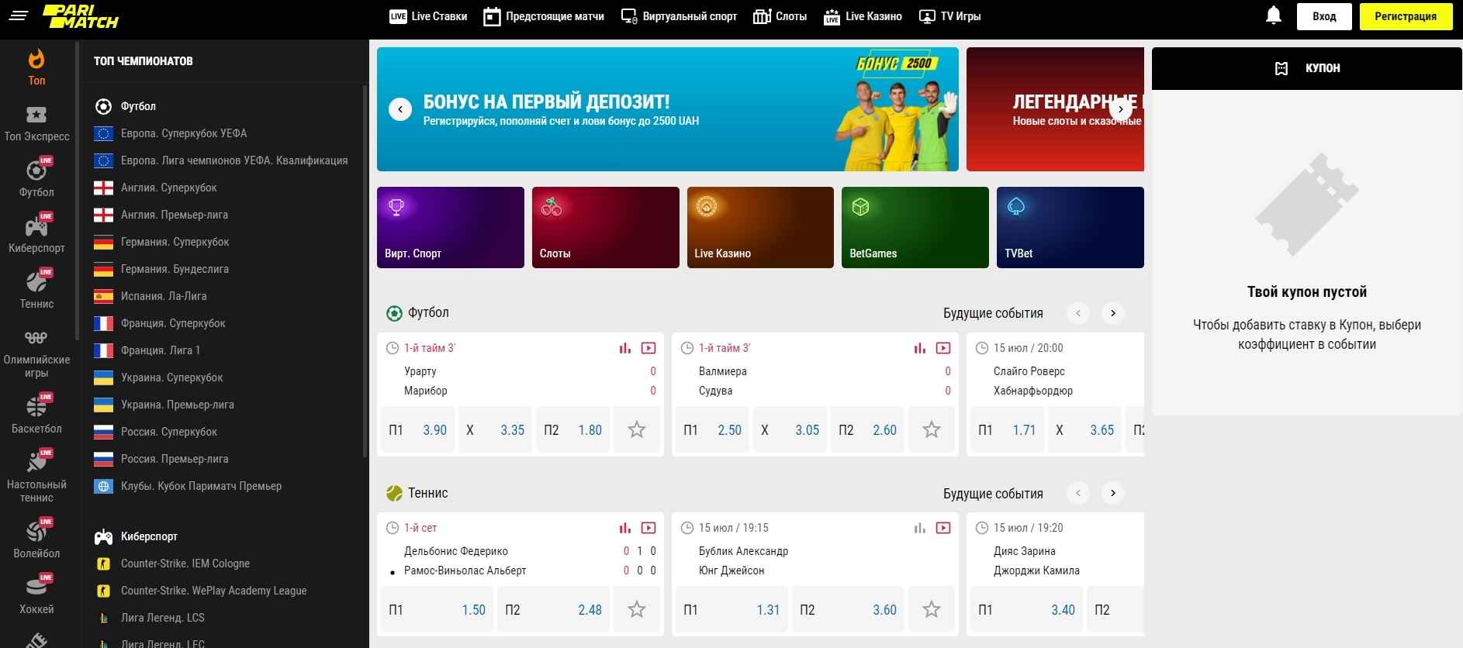Viewport: 1463px width, 648px height.
Task: Open TV Игры in top menu
Action: (x=949, y=16)
